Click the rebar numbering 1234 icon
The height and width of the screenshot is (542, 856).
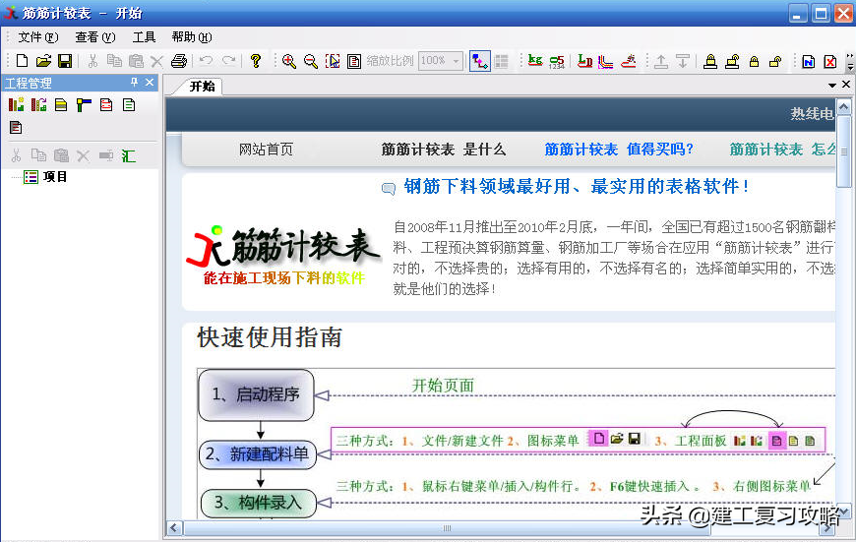pos(557,61)
